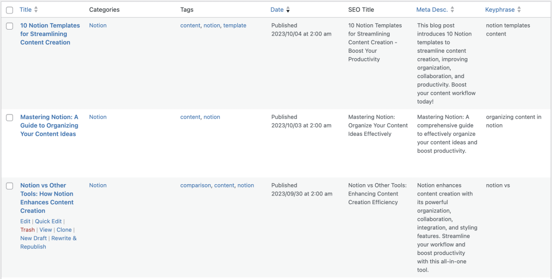Click content tag in Notion vs Other Tools row
The image size is (552, 279).
coord(224,185)
